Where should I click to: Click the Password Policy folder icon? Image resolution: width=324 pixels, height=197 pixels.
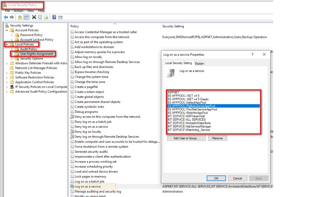click(17, 35)
